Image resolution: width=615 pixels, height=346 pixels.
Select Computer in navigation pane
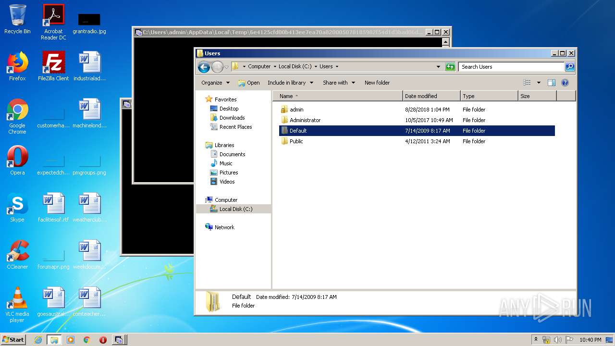(x=226, y=200)
